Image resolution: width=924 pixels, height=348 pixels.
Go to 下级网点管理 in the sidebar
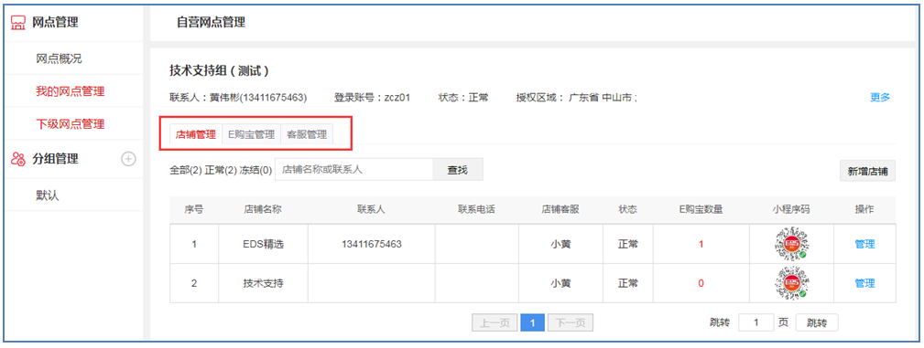[x=71, y=124]
